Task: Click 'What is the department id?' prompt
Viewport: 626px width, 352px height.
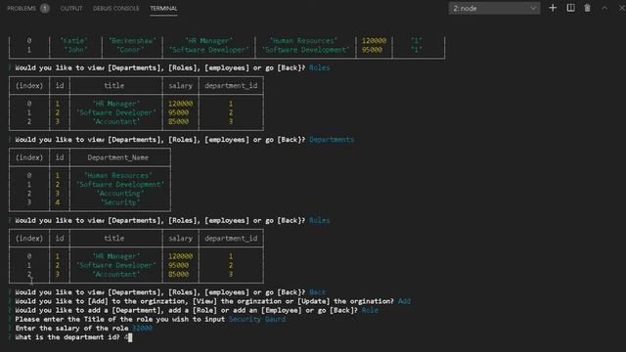Action: [x=67, y=337]
